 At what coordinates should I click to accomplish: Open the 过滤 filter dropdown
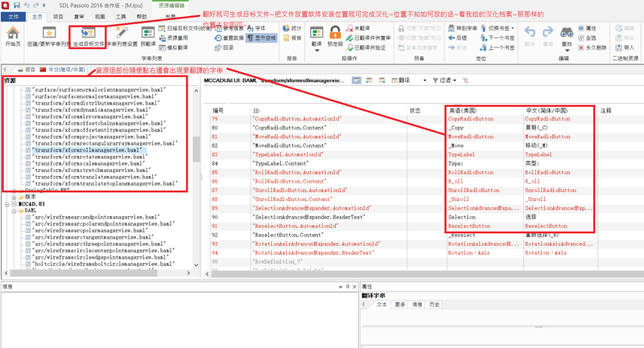tap(444, 80)
